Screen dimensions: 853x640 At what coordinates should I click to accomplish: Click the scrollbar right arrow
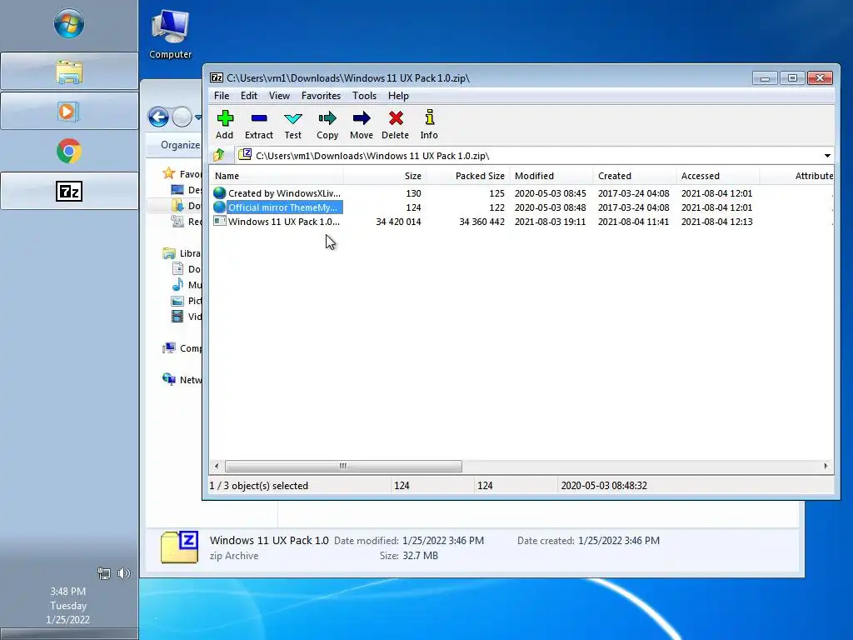pyautogui.click(x=826, y=466)
